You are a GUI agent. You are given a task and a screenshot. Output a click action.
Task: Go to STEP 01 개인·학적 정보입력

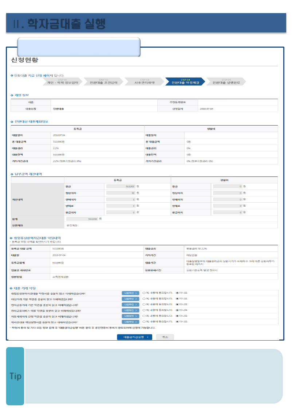tap(63, 82)
